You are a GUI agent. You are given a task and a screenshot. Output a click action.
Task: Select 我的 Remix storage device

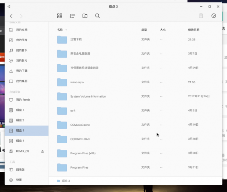[x=27, y=100]
